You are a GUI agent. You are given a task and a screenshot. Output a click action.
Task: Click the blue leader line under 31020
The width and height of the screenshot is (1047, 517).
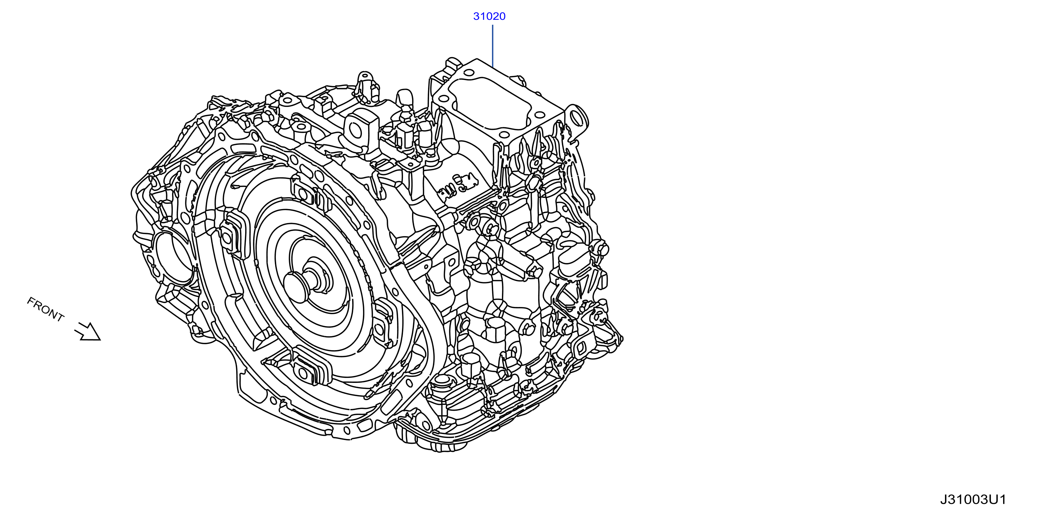coord(493,46)
